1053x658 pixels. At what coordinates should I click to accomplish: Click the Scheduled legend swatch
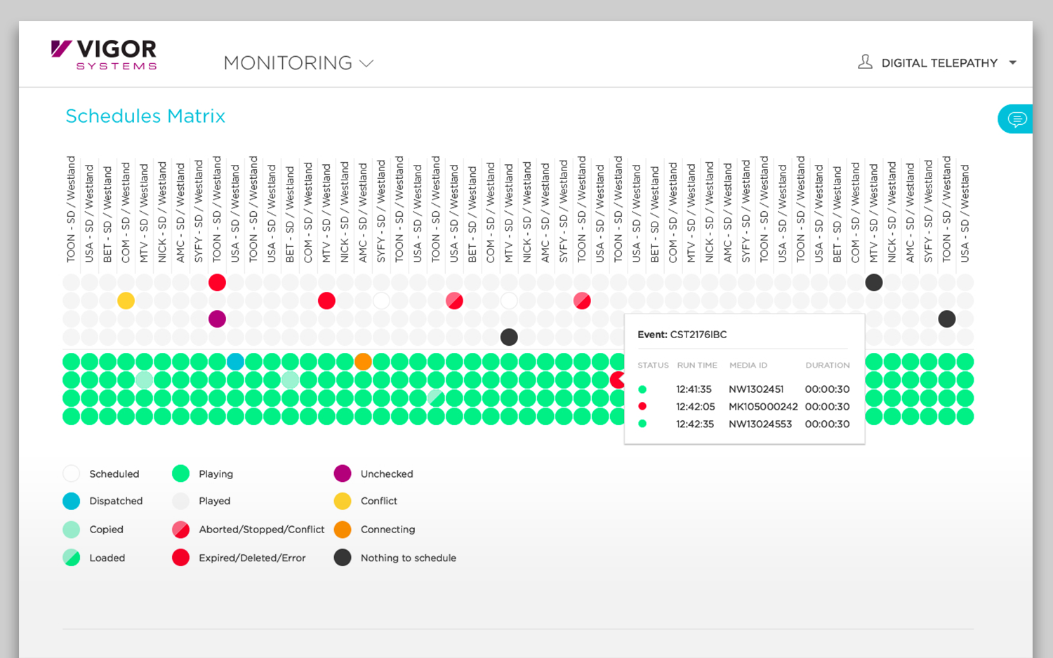[72, 474]
